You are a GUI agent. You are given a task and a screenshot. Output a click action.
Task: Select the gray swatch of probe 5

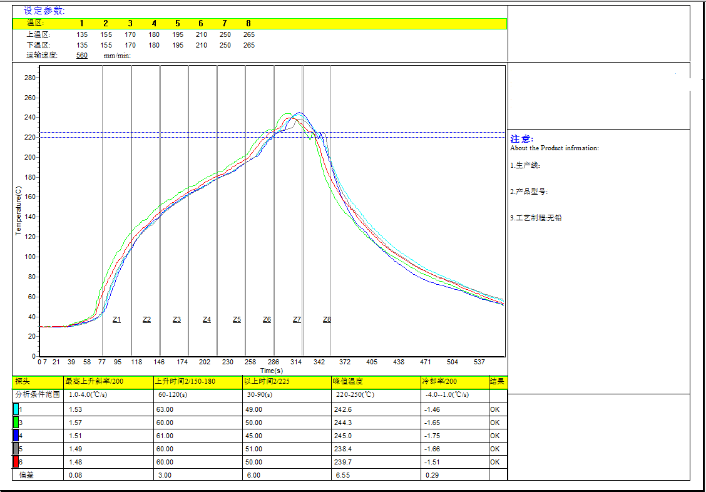[16, 449]
